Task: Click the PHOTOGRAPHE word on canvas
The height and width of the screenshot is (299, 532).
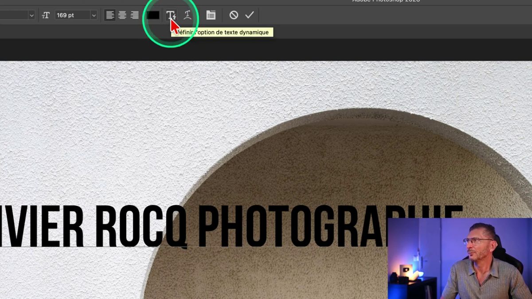Action: [330, 226]
